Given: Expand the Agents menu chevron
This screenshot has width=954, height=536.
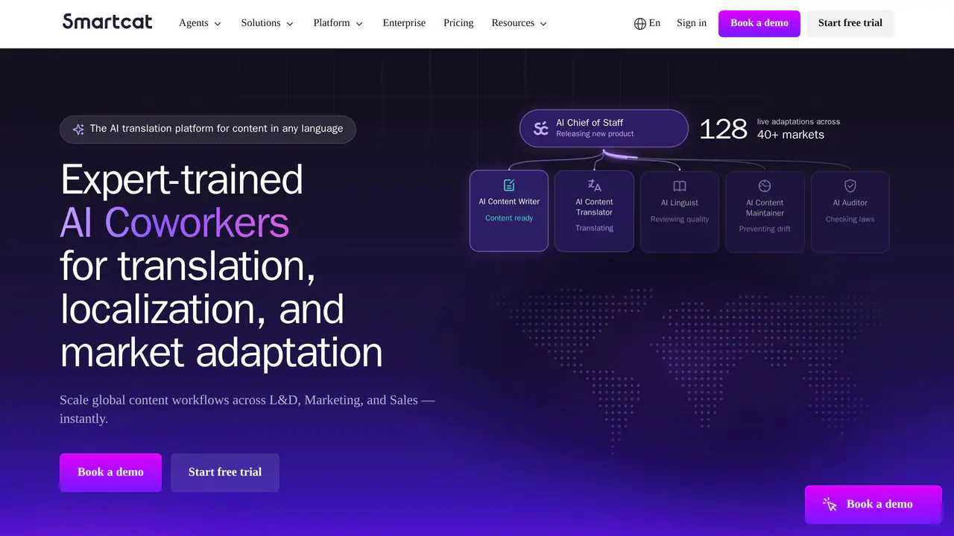Looking at the screenshot, I should click(x=218, y=24).
